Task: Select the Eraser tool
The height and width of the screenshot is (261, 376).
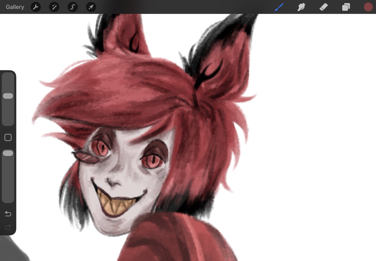Action: pos(324,7)
